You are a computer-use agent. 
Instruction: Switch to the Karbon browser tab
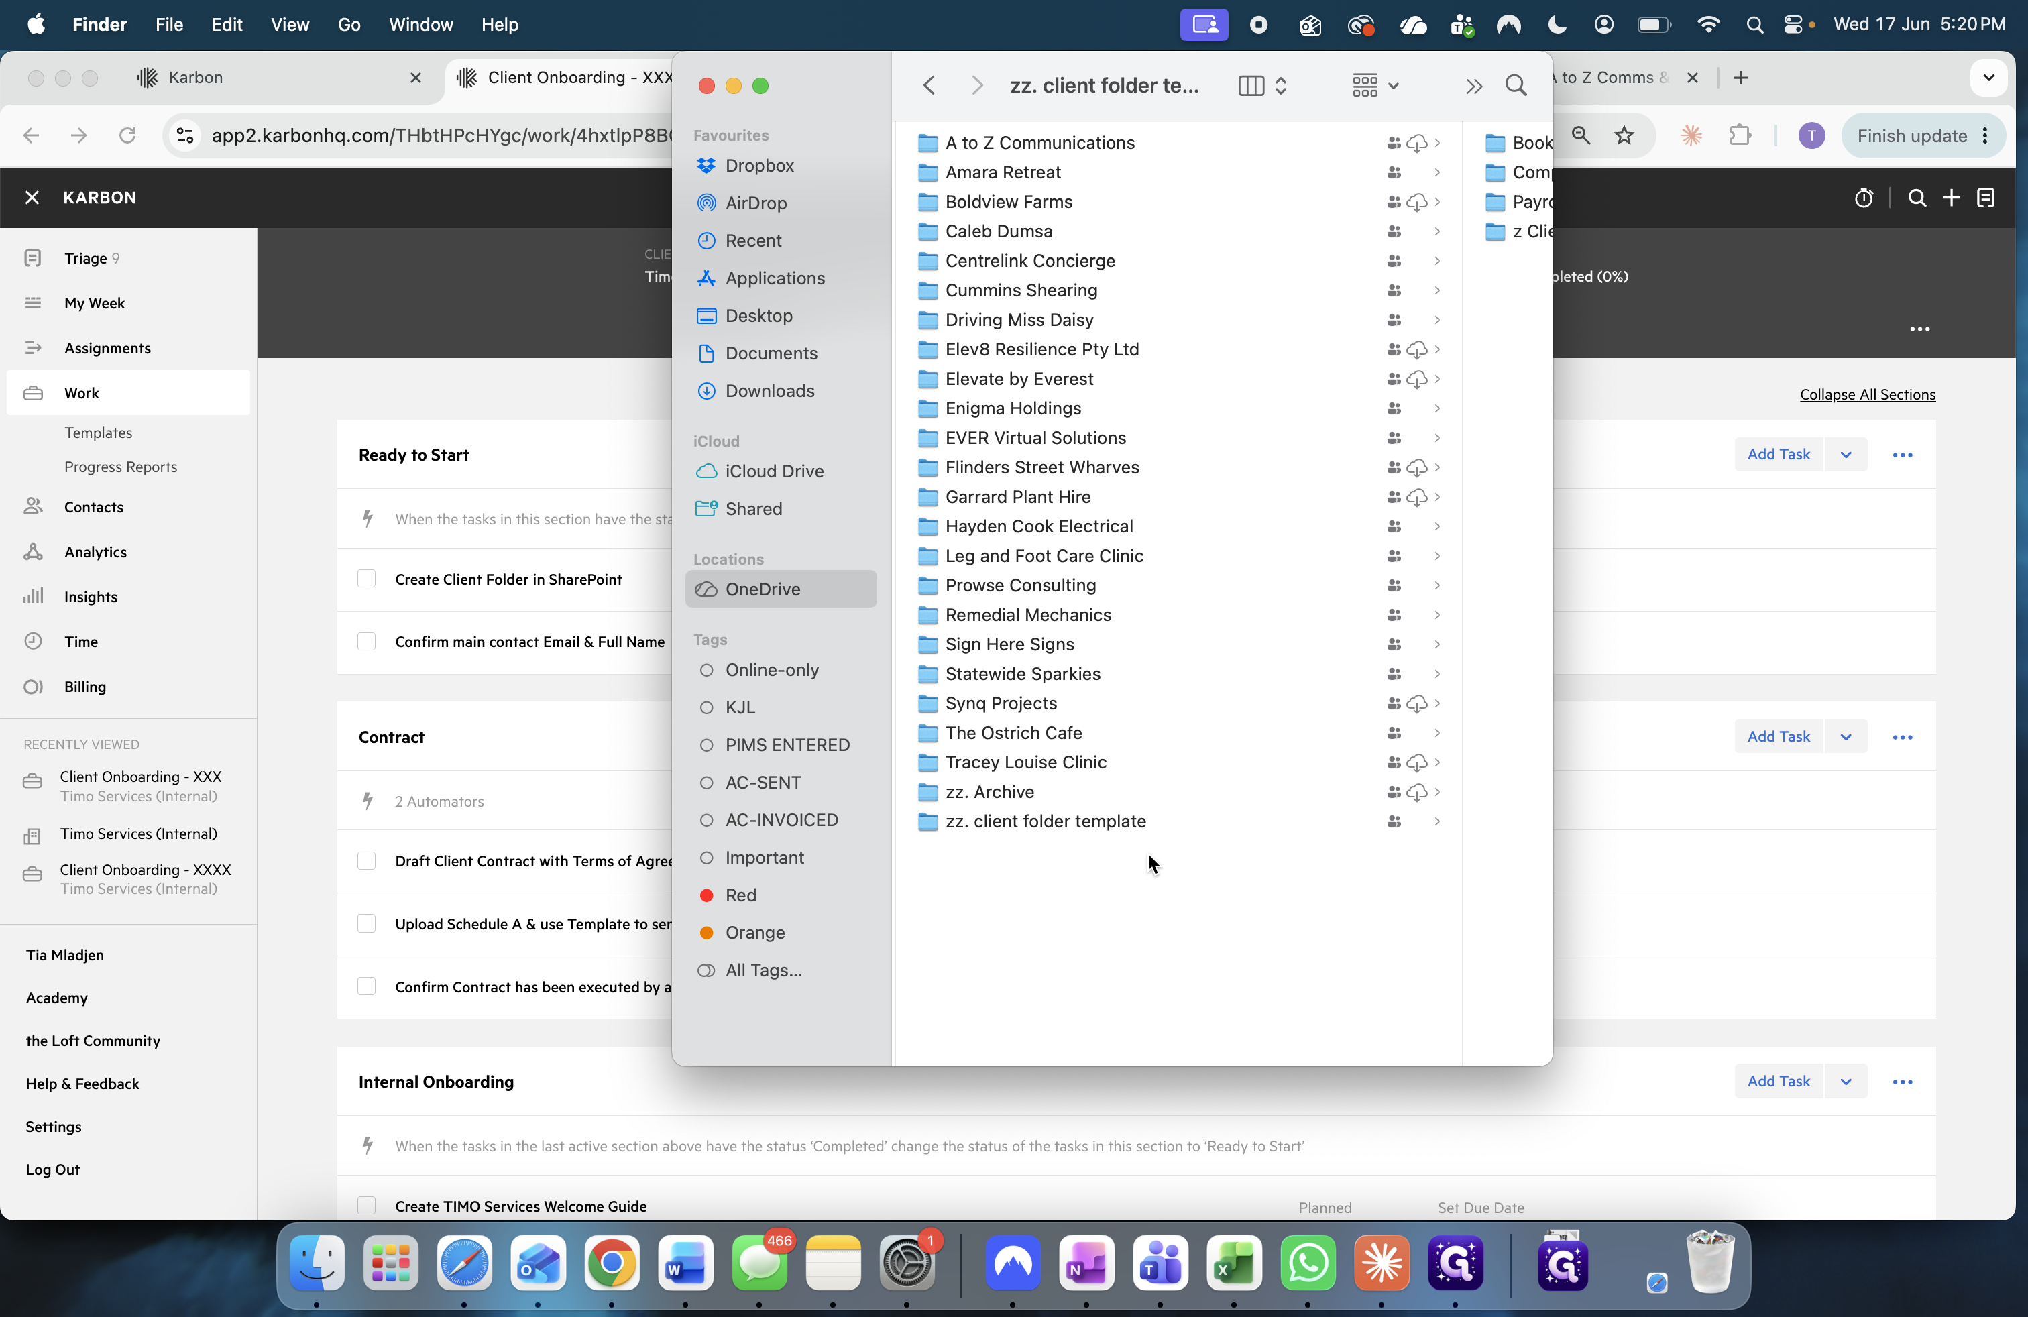coord(281,78)
